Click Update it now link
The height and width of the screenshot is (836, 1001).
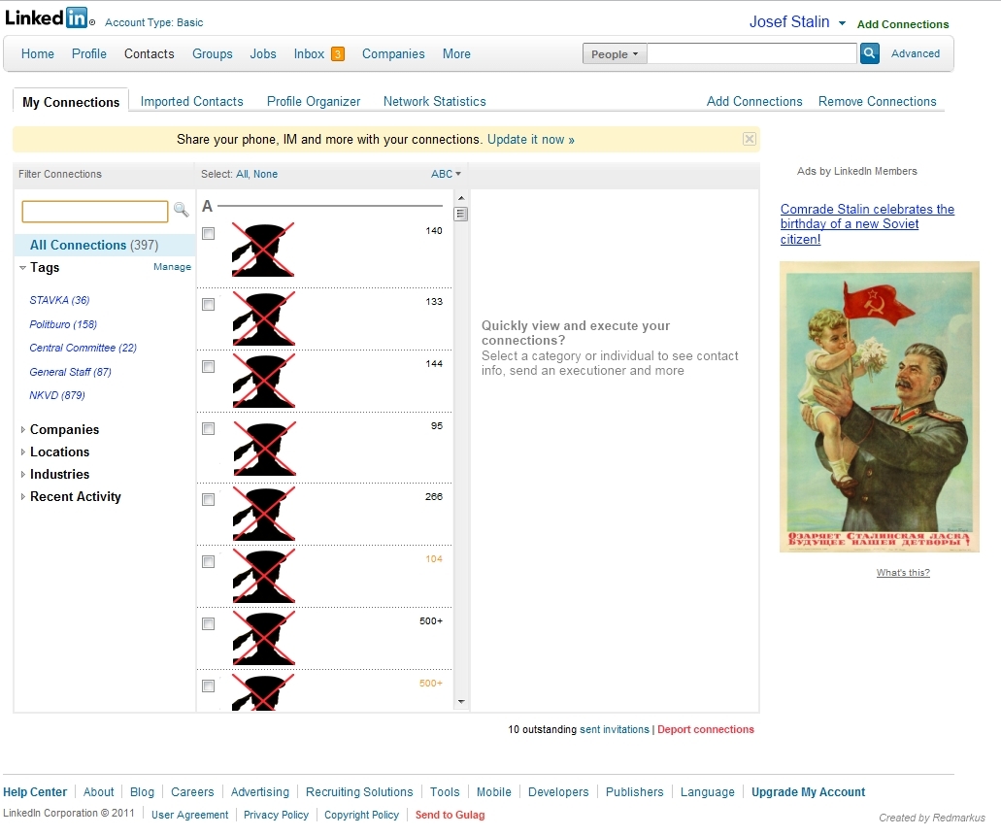tap(530, 139)
